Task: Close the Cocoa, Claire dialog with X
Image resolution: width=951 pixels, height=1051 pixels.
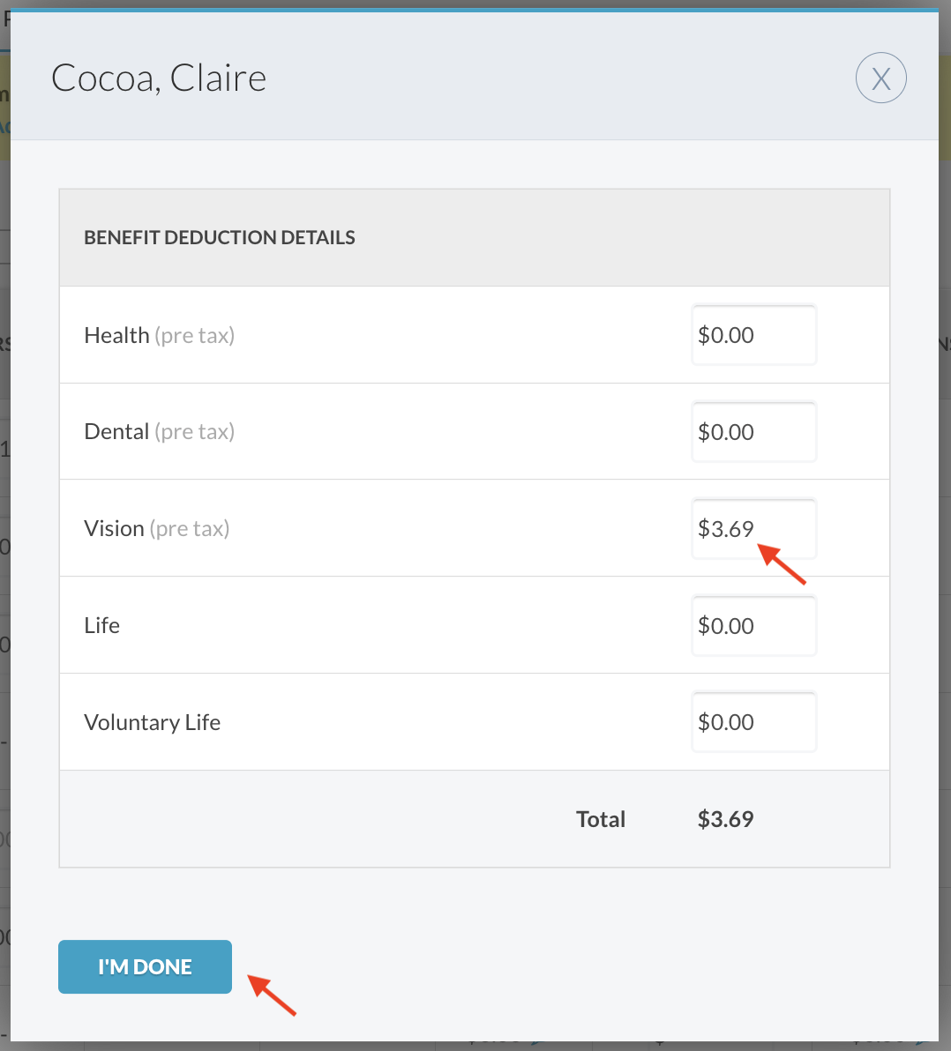Action: click(880, 78)
